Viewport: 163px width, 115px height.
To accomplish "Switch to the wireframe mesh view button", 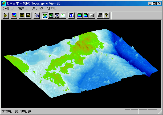I will coord(51,15).
